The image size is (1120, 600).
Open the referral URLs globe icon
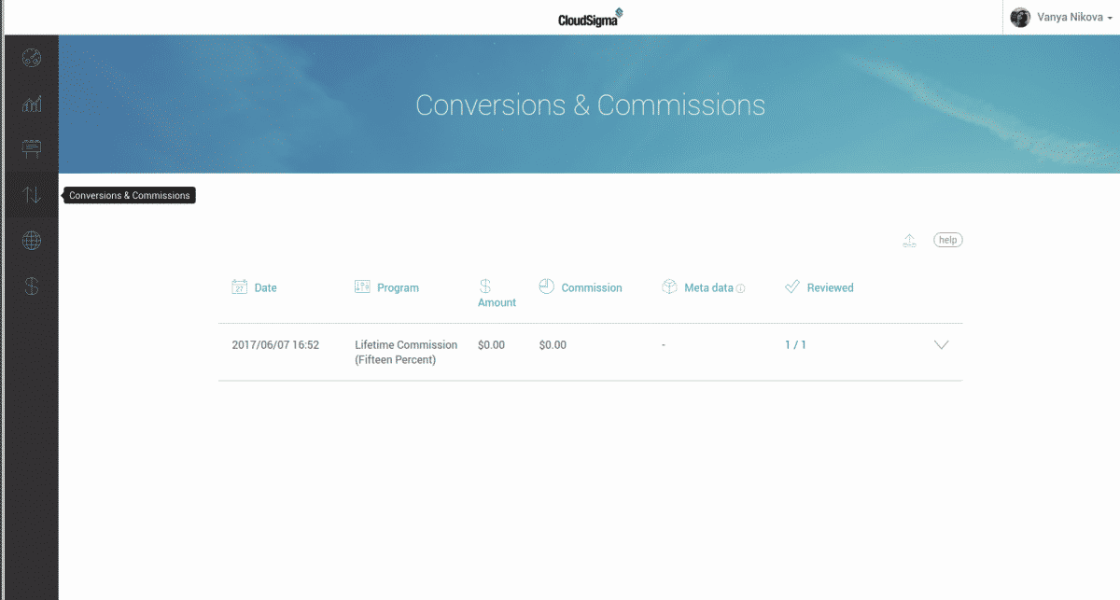[x=31, y=240]
